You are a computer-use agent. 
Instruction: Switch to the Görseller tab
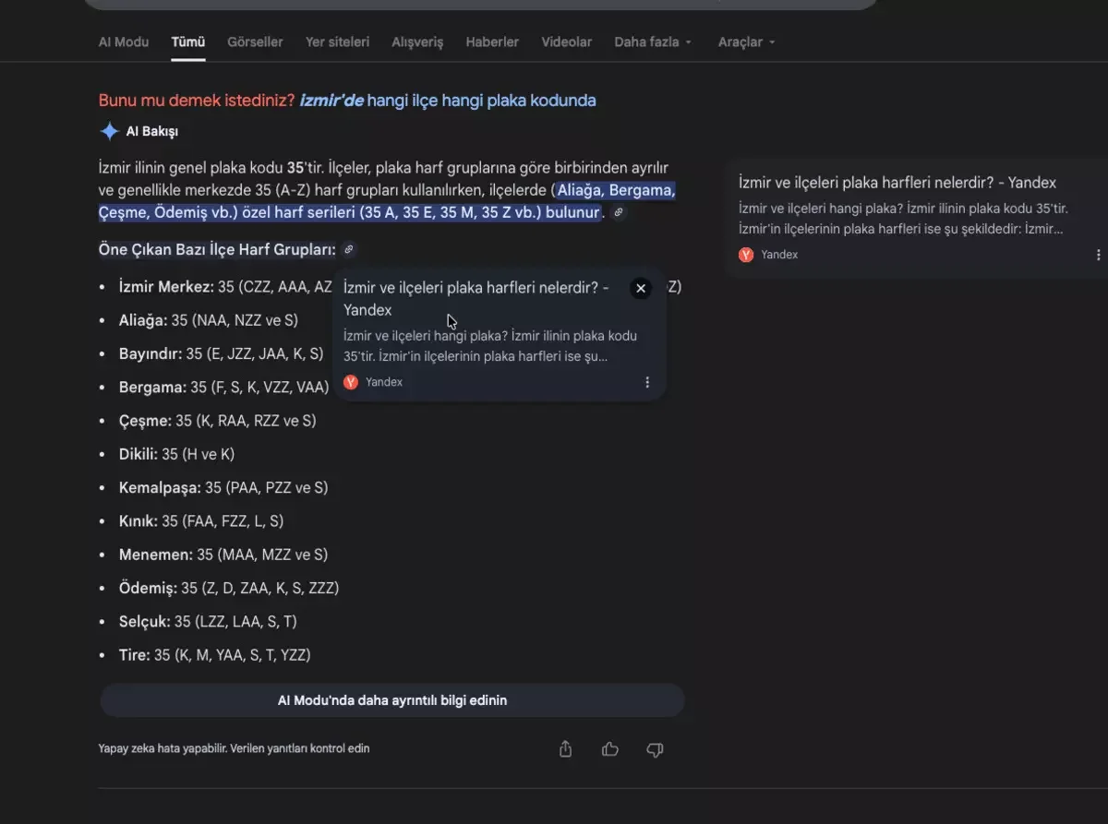255,42
